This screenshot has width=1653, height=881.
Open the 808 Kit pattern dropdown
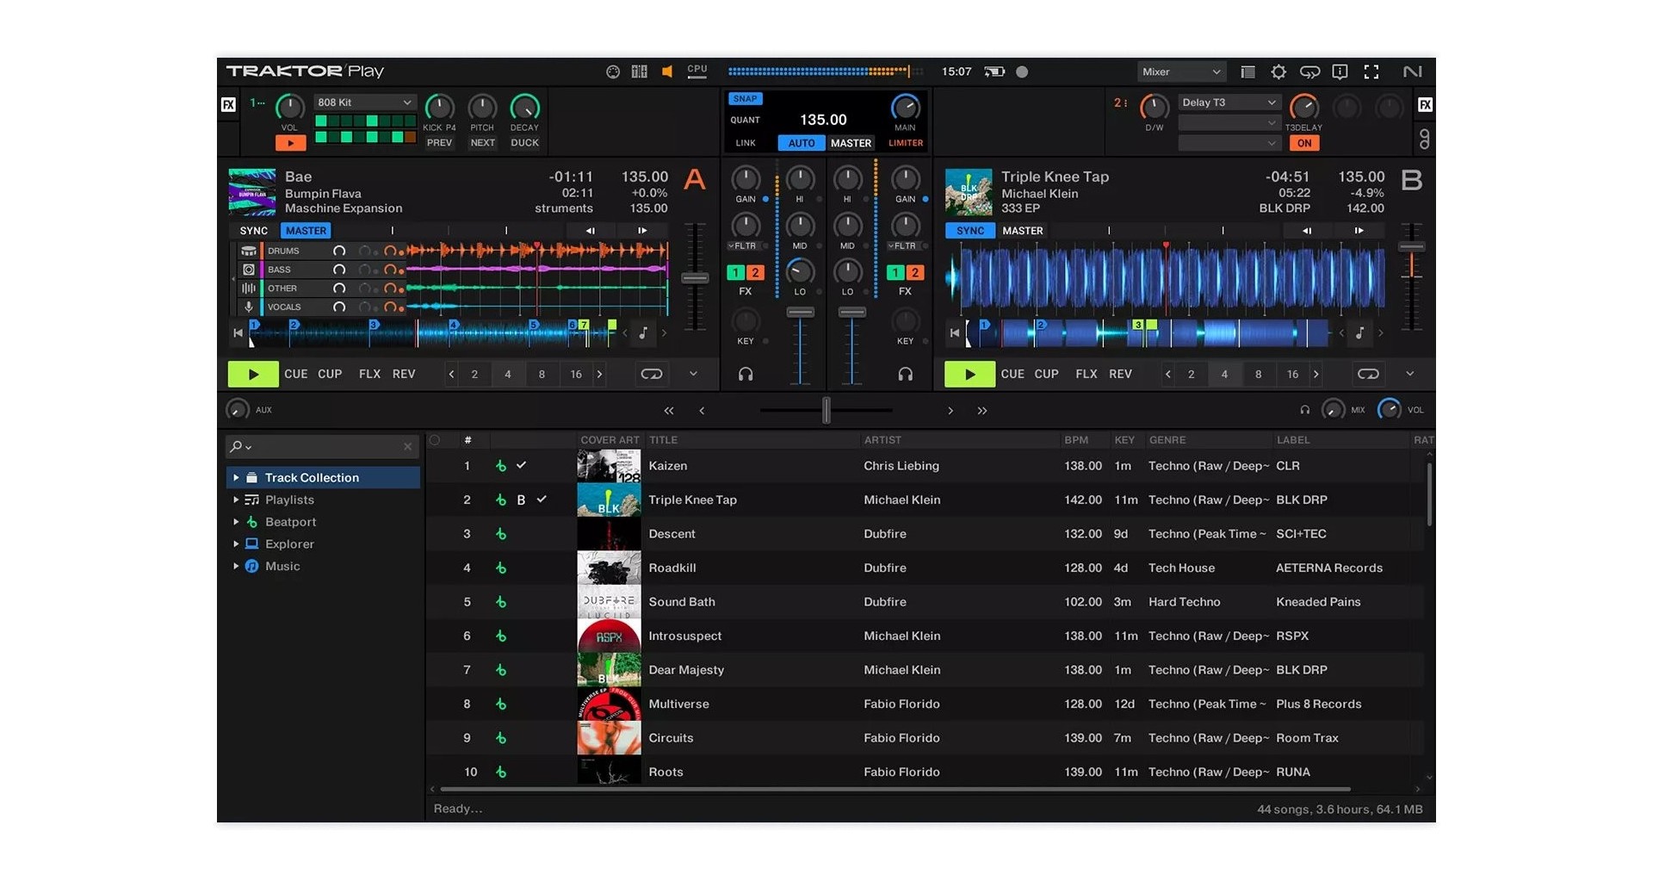click(x=364, y=102)
